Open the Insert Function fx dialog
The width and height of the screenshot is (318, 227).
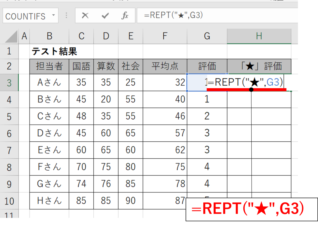[x=125, y=16]
